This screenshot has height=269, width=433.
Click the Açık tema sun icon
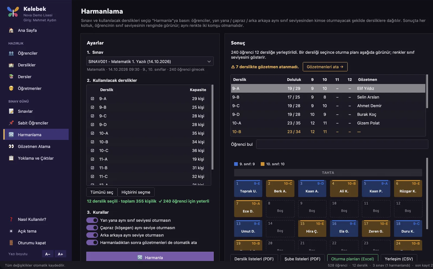(11, 231)
